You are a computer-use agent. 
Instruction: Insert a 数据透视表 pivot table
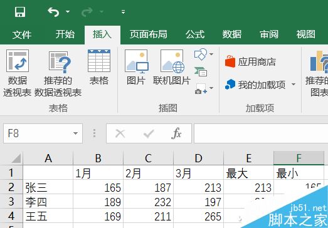click(x=18, y=73)
